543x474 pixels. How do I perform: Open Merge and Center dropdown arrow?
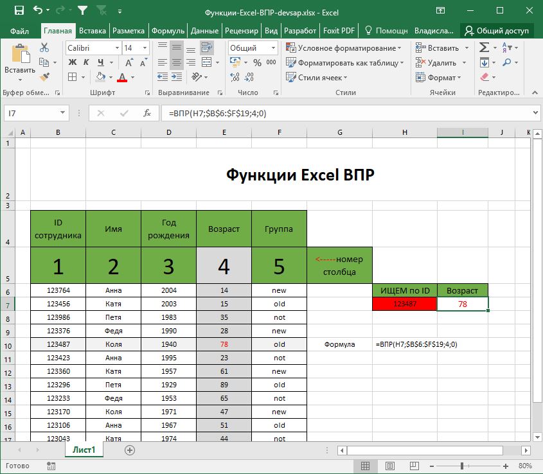tap(217, 63)
